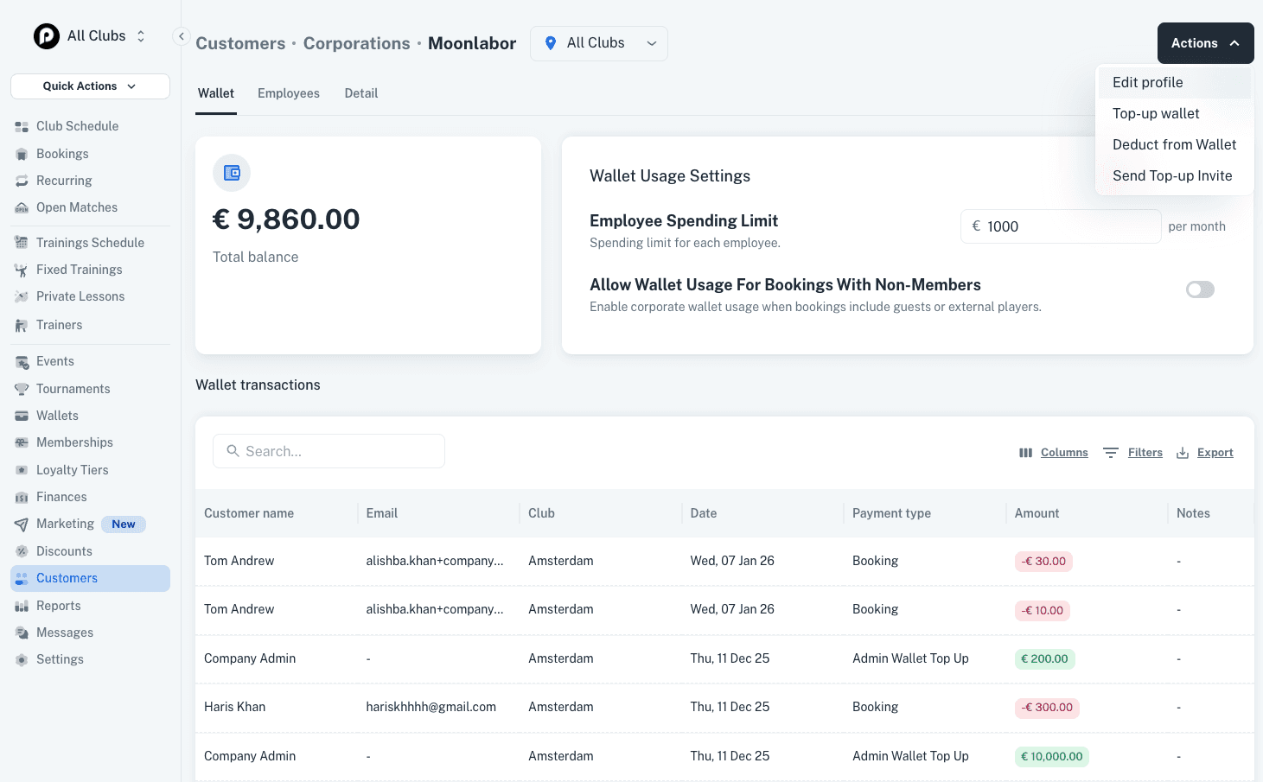The height and width of the screenshot is (782, 1263).
Task: Click the Private Lessons icon
Action: point(22,296)
